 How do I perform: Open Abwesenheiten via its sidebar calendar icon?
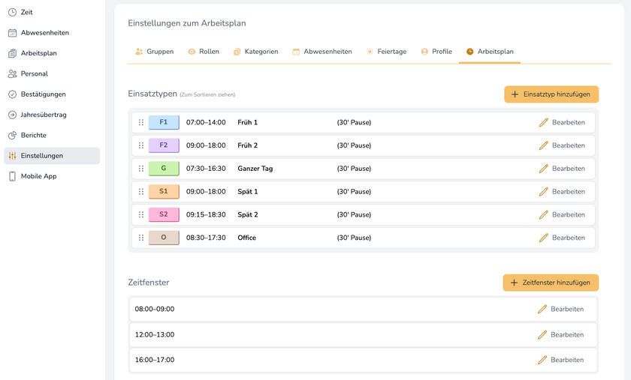click(12, 33)
